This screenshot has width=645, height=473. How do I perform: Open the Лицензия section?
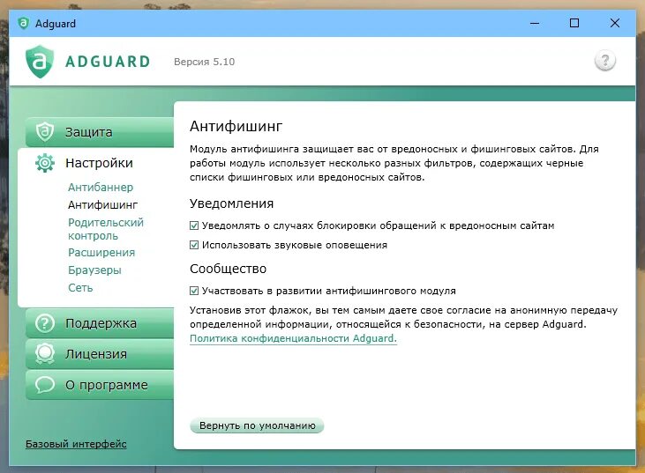click(x=100, y=354)
